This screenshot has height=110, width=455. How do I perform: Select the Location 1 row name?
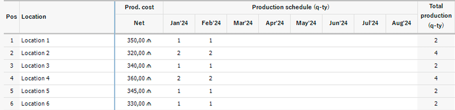(x=35, y=40)
